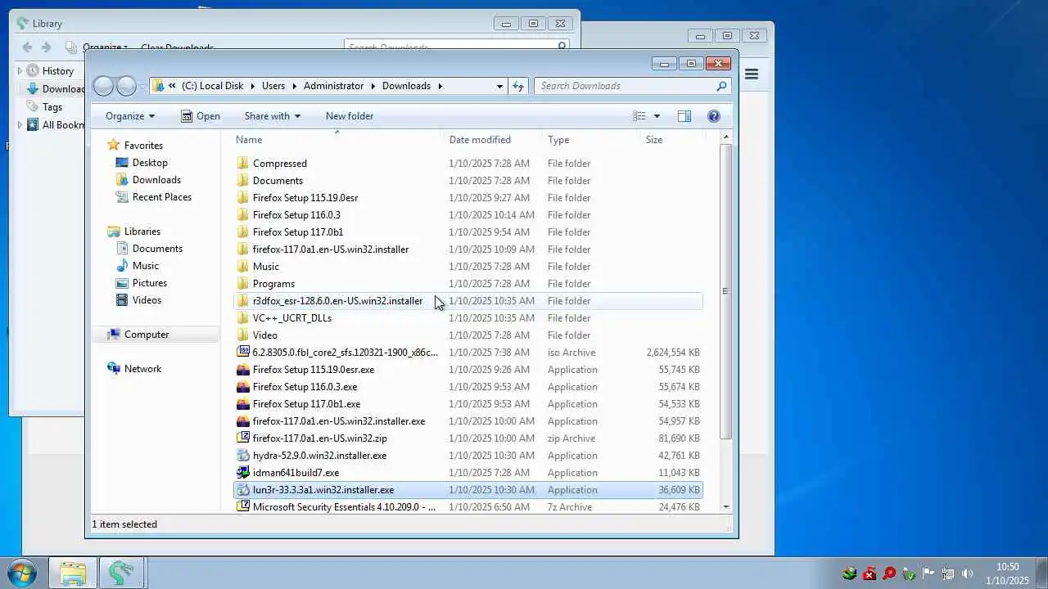Open the Action Center flag tray icon
The image size is (1048, 589).
(928, 573)
